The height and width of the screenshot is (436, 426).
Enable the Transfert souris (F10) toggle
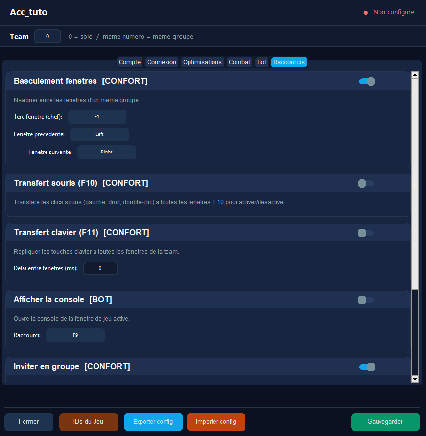coord(366,183)
